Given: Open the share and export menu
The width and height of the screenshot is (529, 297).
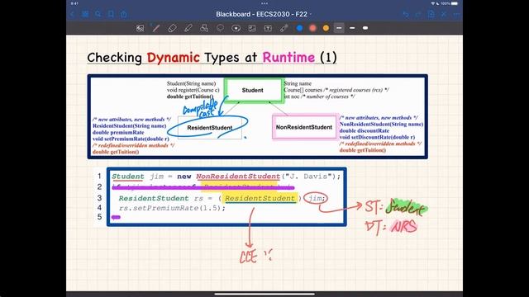Looking at the screenshot, I should pyautogui.click(x=123, y=14).
